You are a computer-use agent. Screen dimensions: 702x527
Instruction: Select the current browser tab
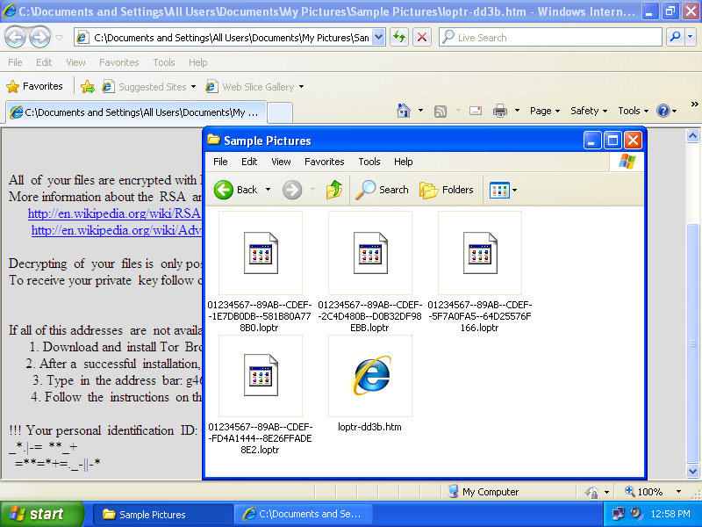(x=136, y=112)
